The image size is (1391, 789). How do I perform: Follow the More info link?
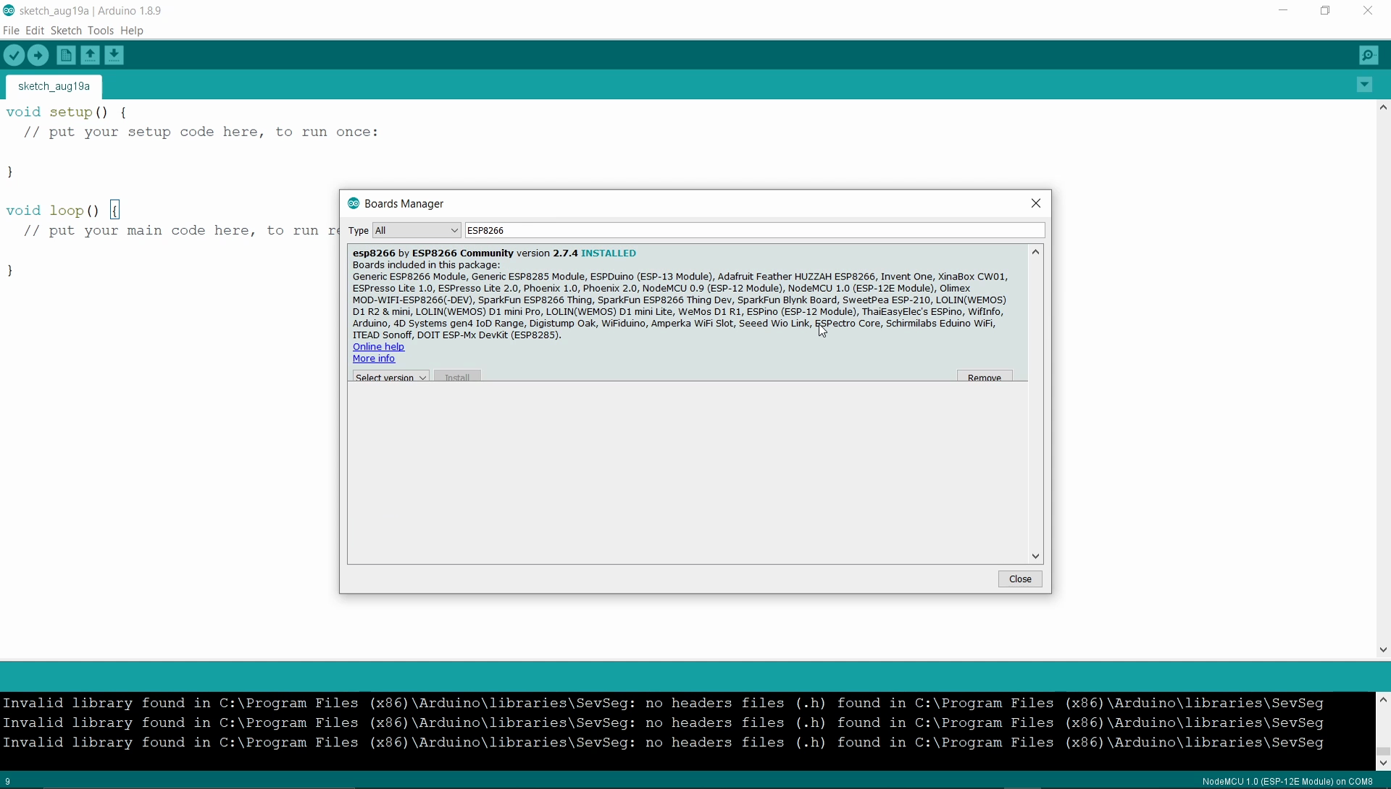[x=374, y=358]
